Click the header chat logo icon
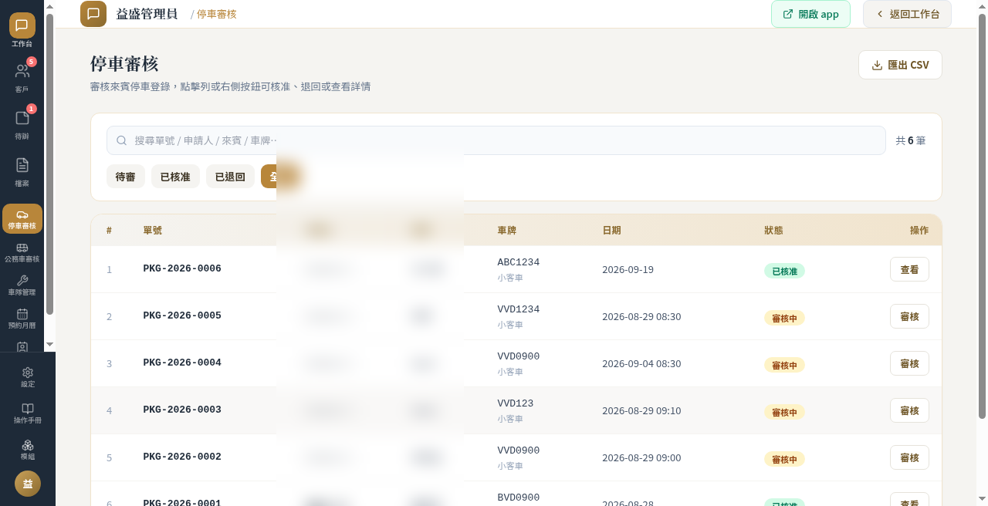Viewport: 988px width, 506px height. pyautogui.click(x=93, y=14)
